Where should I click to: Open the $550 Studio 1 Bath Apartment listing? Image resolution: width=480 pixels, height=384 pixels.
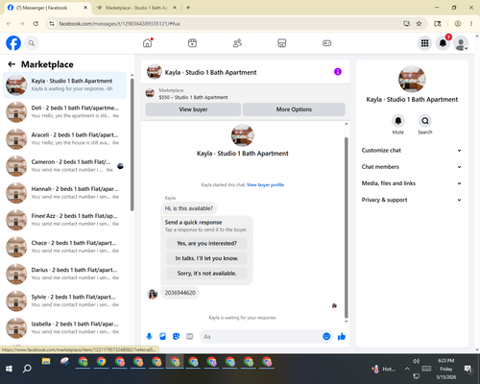coord(193,97)
